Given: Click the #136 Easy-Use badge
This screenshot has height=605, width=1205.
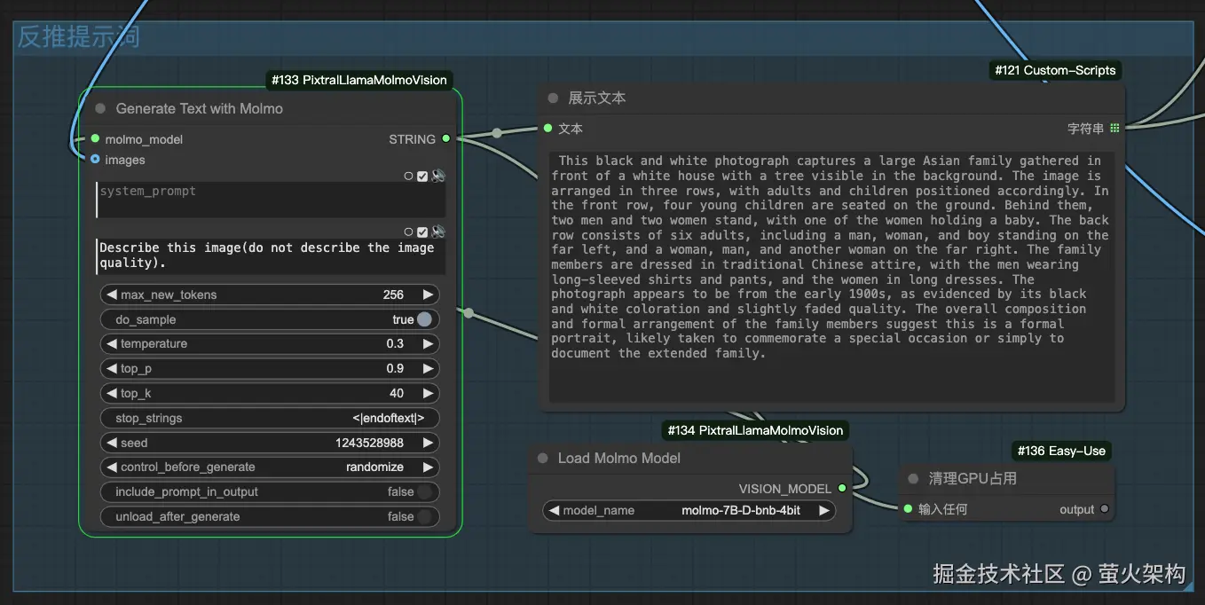Looking at the screenshot, I should coord(1061,451).
